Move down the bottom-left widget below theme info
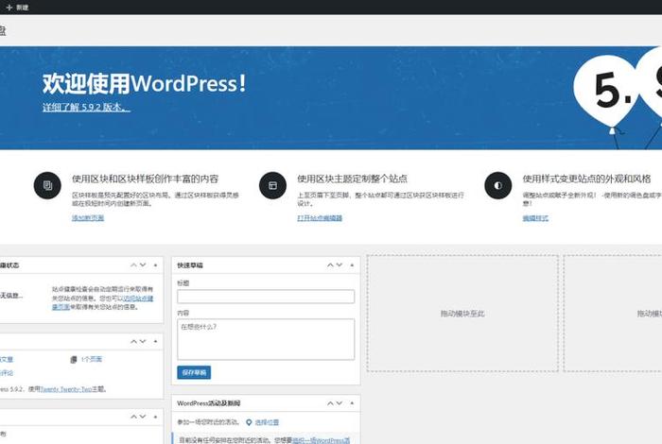 point(143,417)
